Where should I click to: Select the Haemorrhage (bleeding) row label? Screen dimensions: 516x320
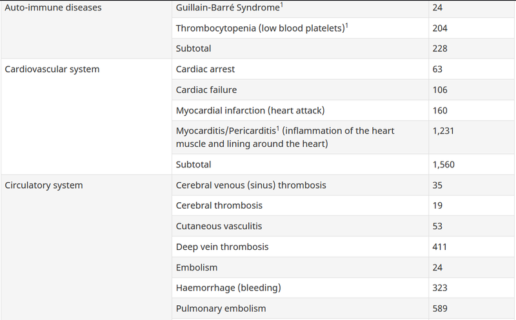click(228, 288)
